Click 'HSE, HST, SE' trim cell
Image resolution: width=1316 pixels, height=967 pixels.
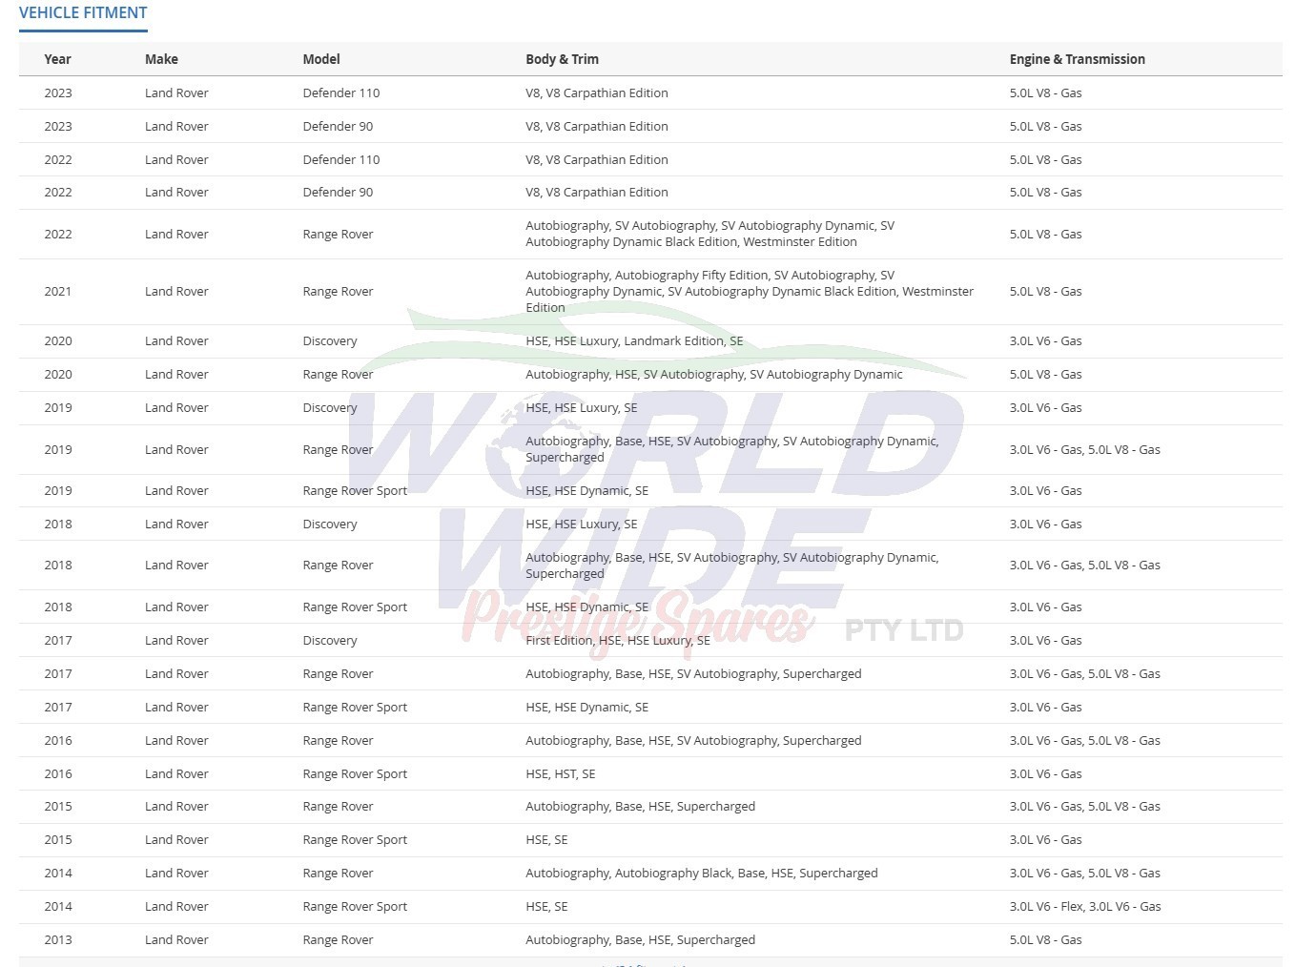coord(561,774)
